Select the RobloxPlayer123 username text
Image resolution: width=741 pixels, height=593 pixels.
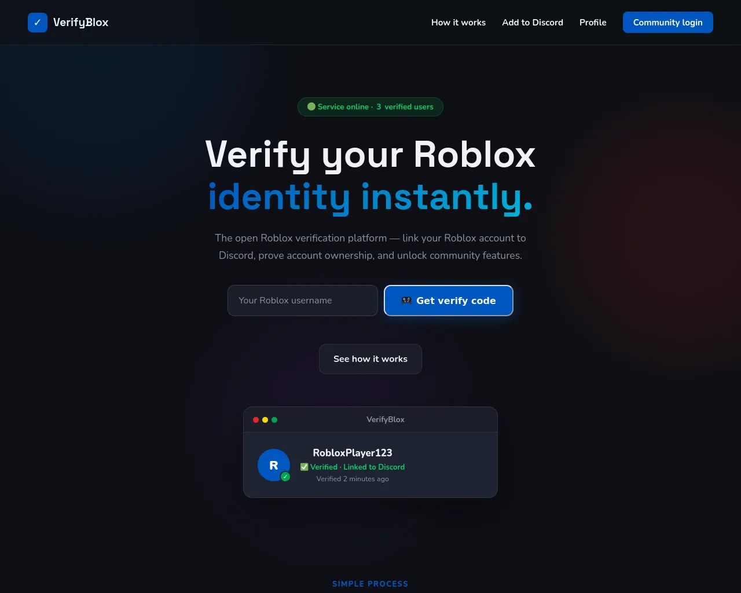[353, 453]
